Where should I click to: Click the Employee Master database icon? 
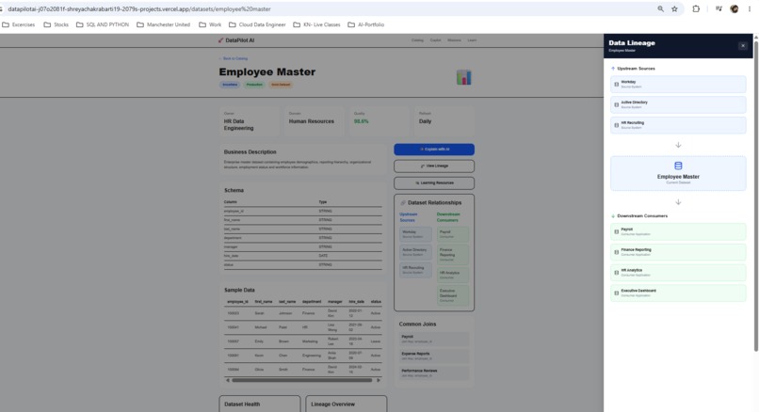[678, 166]
